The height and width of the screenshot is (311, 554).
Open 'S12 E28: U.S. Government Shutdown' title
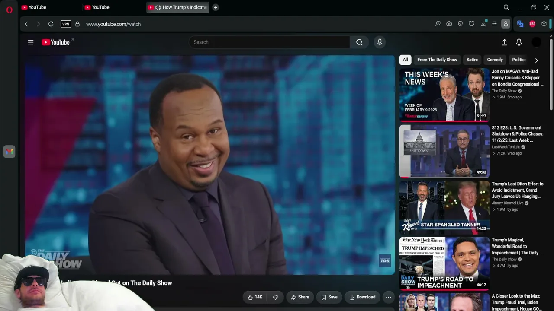point(518,134)
